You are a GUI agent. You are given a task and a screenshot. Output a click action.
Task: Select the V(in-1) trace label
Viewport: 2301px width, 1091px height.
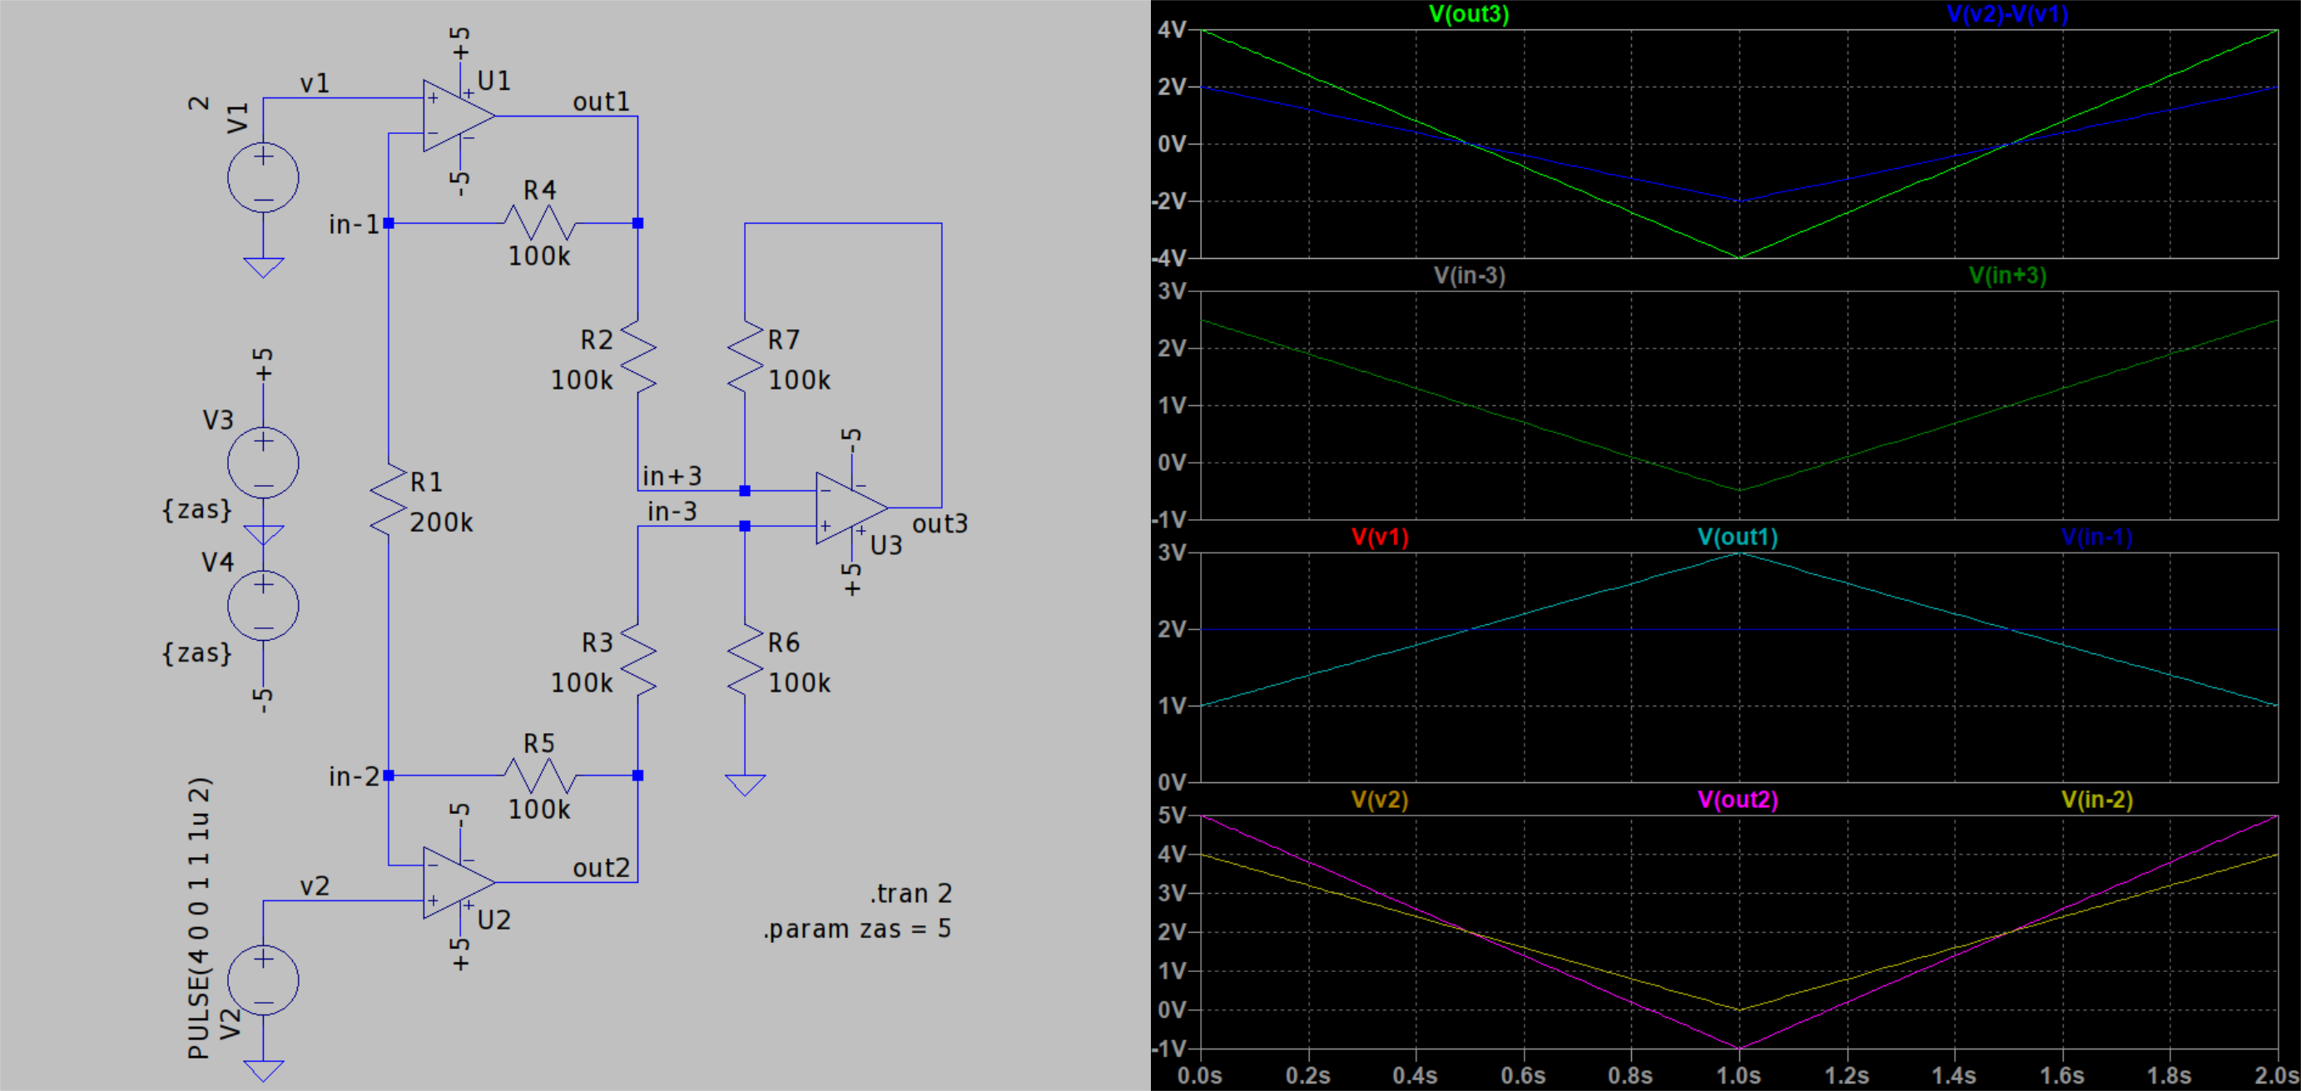[2096, 537]
